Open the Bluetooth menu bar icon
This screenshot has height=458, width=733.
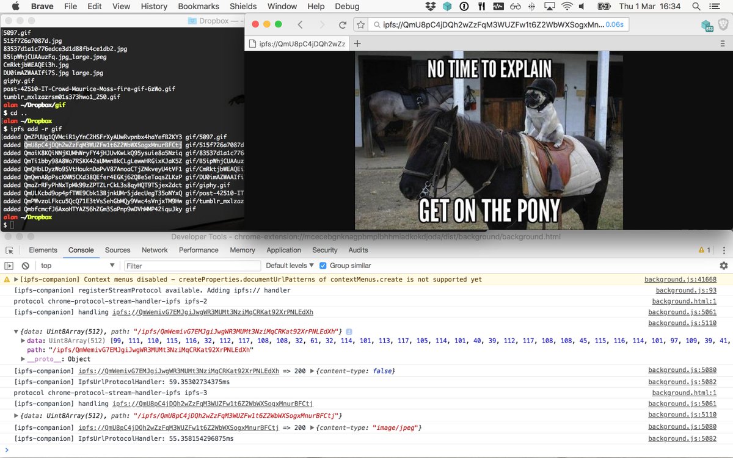point(531,6)
